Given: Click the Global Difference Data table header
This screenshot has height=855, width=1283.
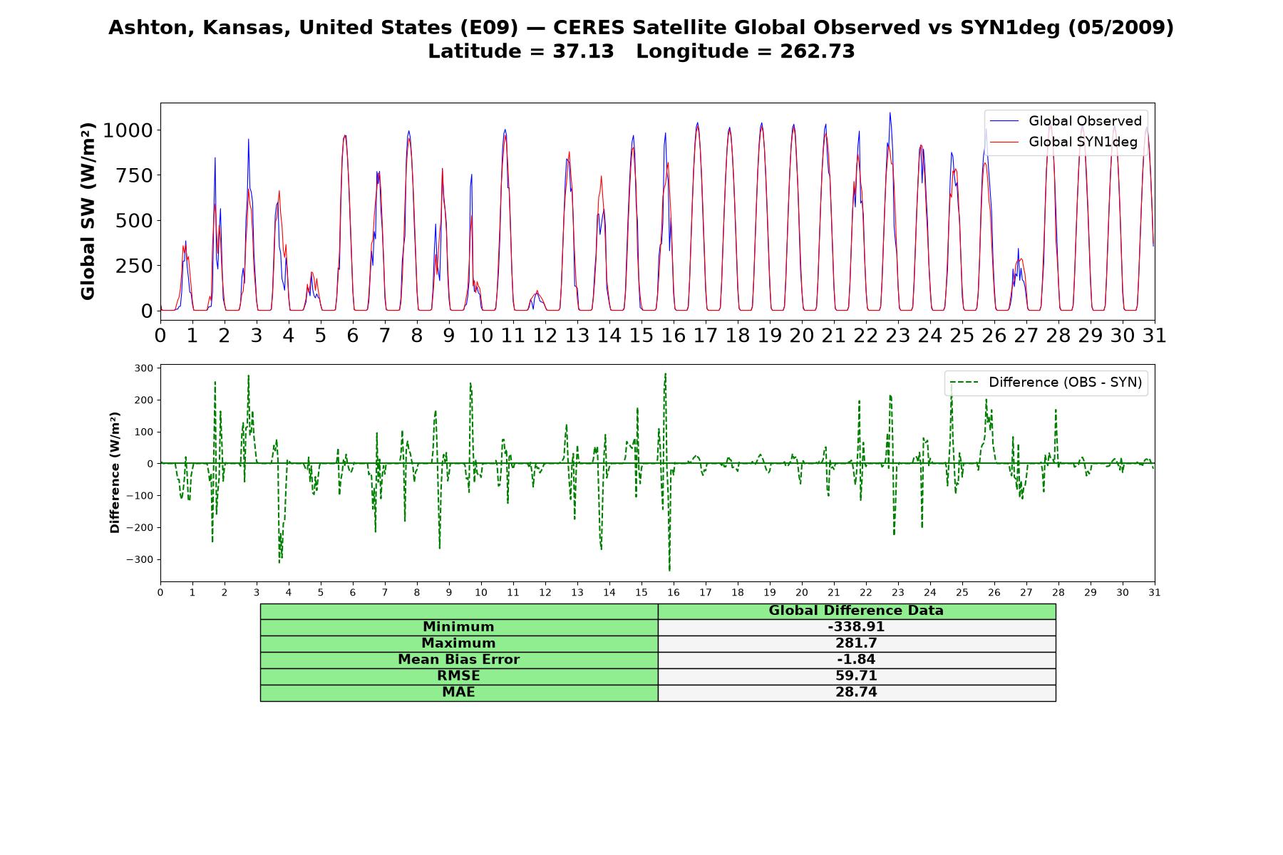Looking at the screenshot, I should click(x=857, y=611).
